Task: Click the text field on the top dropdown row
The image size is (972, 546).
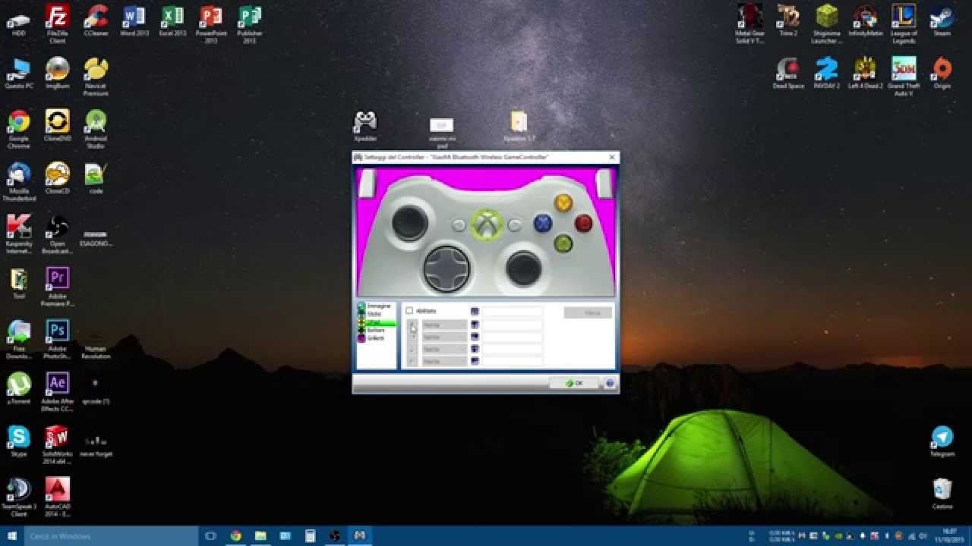Action: point(513,325)
